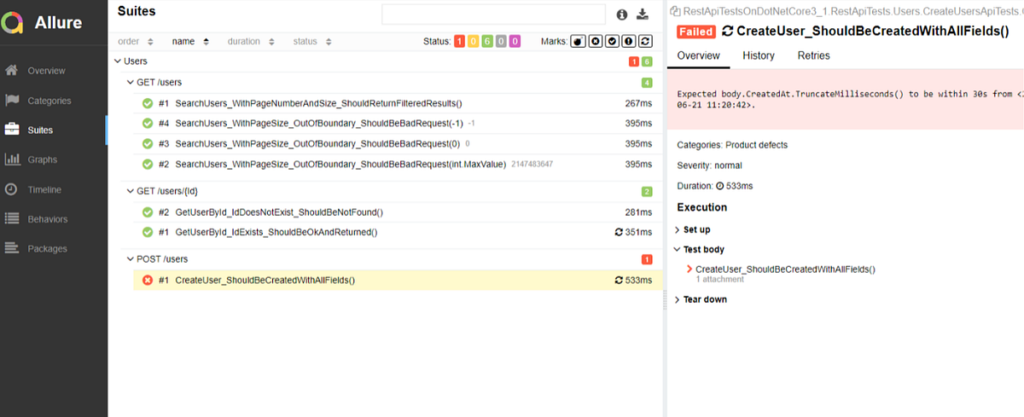The image size is (1024, 417).
Task: Toggle the retries mark filter
Action: click(646, 41)
